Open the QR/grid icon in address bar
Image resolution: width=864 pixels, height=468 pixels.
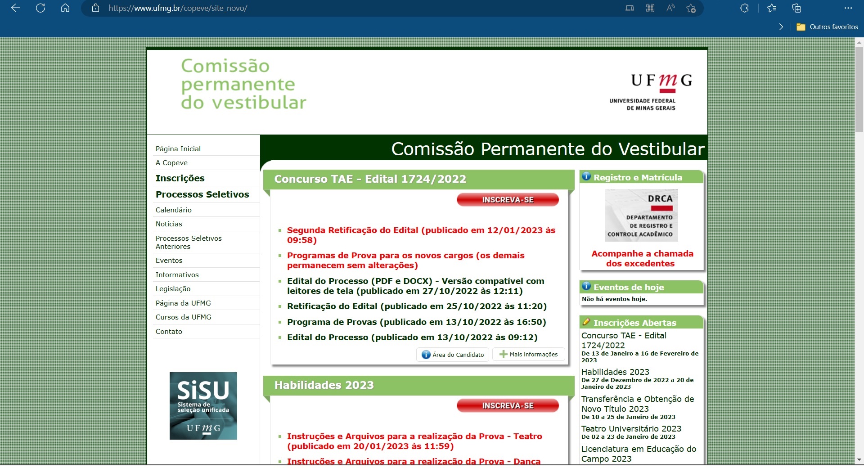(x=650, y=8)
